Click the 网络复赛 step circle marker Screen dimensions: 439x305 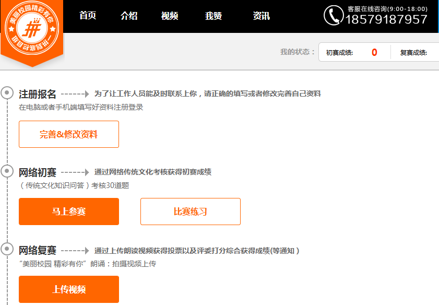click(x=7, y=250)
